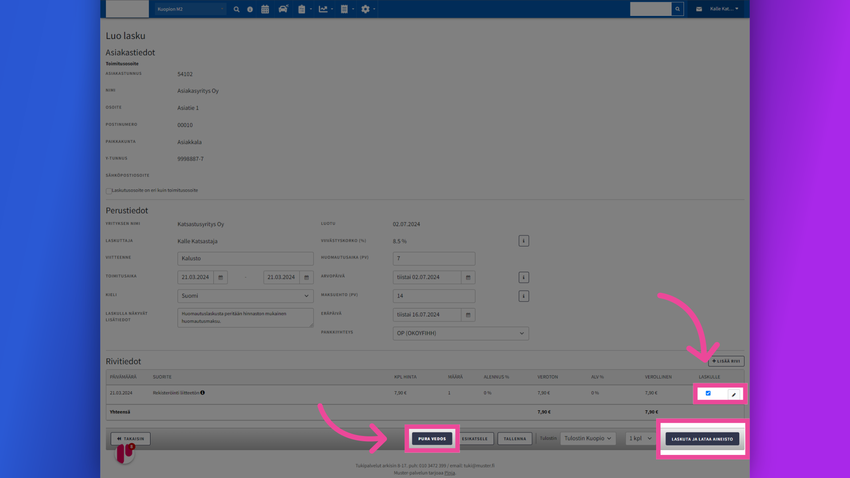Screen dimensions: 850x478
Task: Click the Y-tunnus value 9998887-7
Action: [x=190, y=159]
